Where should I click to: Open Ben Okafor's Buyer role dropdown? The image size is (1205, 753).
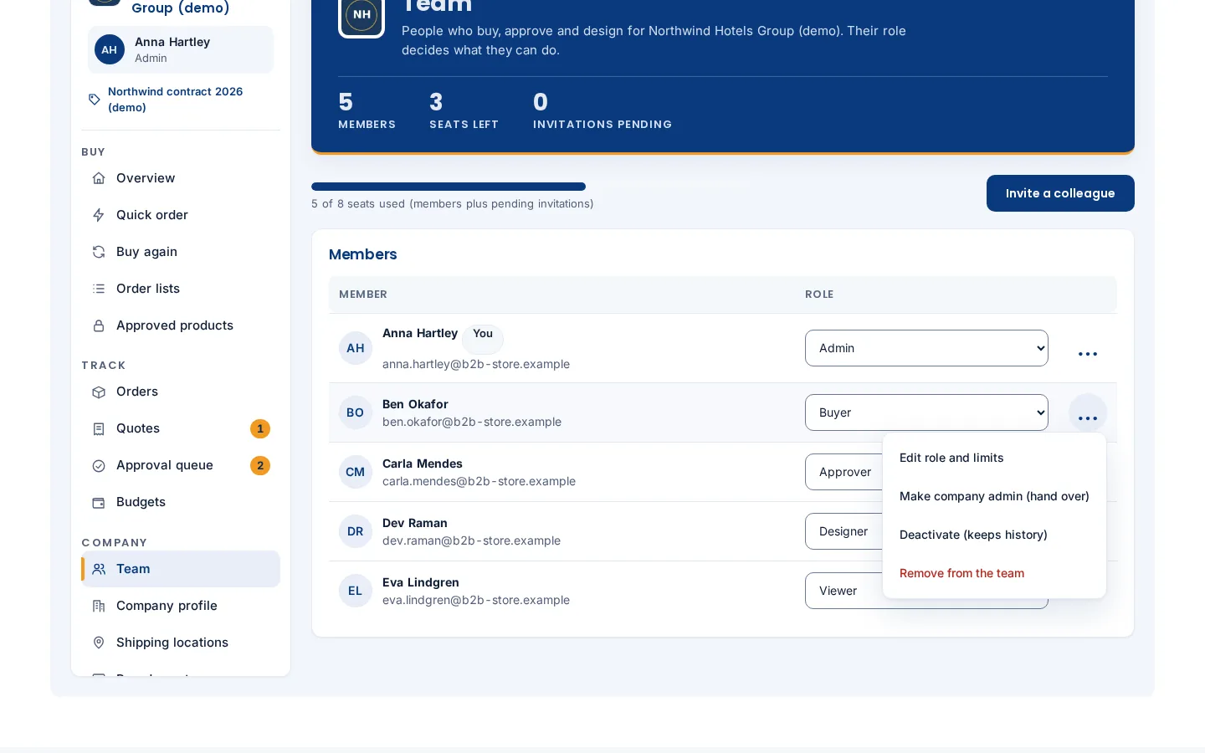926,412
